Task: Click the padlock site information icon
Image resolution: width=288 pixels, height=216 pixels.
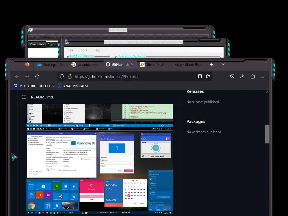Action: [70, 76]
